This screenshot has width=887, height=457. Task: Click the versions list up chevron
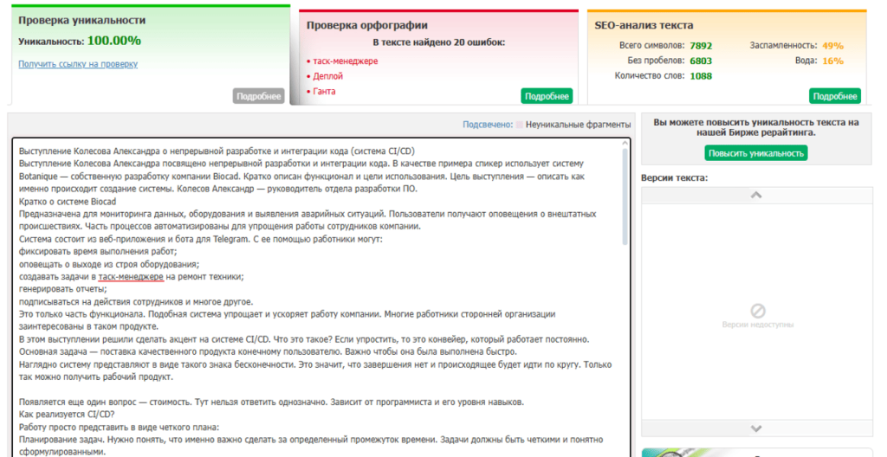tap(755, 196)
